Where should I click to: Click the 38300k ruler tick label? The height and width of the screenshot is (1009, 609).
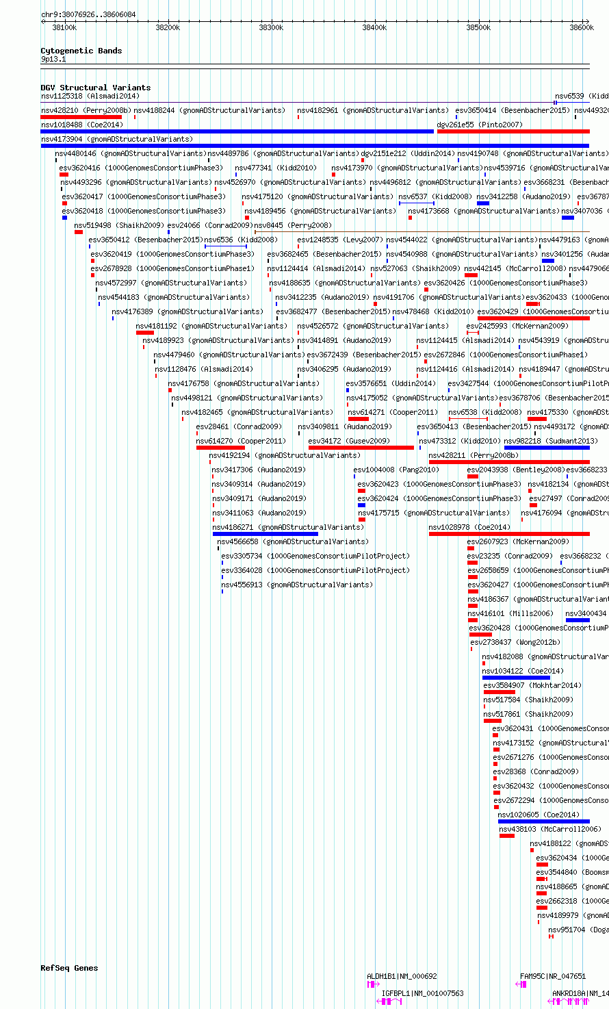[x=271, y=27]
